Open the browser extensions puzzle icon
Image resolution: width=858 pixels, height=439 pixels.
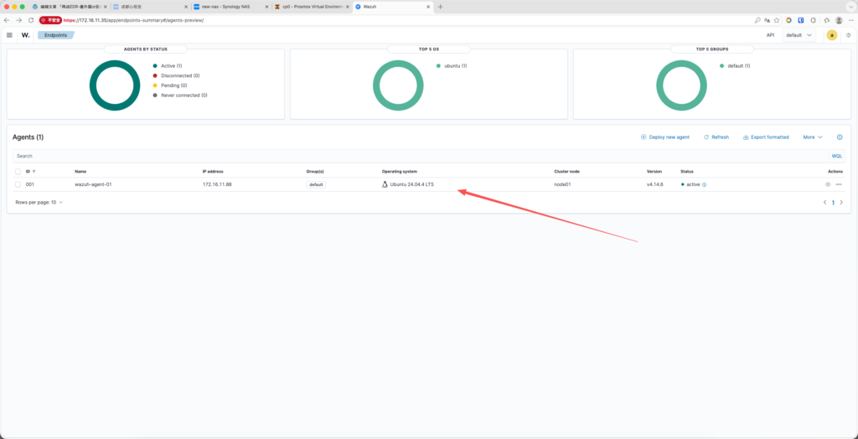coord(813,20)
